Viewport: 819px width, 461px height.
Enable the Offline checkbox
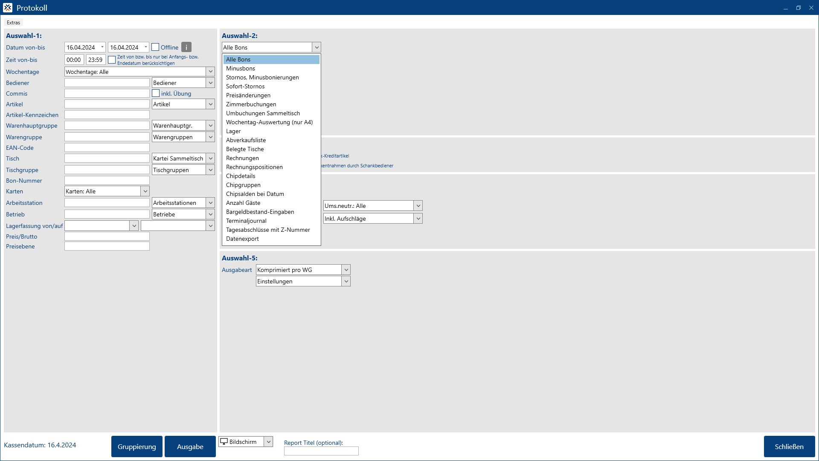click(155, 47)
